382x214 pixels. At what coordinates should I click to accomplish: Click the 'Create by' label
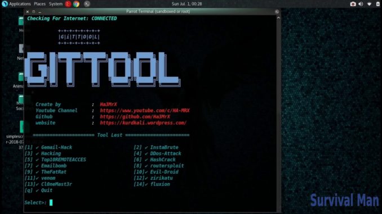click(x=48, y=104)
